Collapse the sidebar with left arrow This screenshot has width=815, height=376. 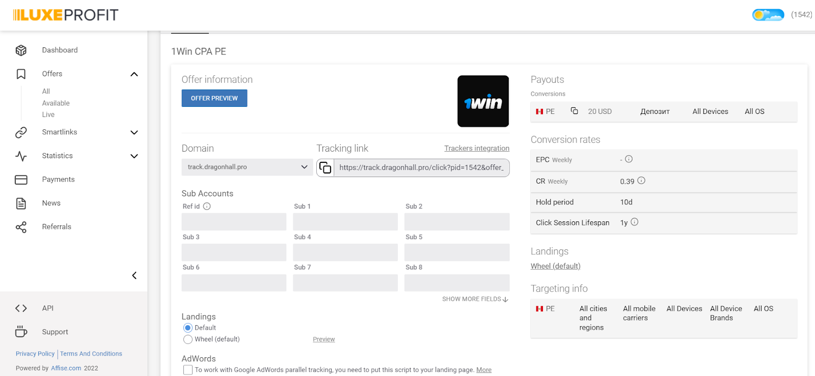tap(134, 276)
